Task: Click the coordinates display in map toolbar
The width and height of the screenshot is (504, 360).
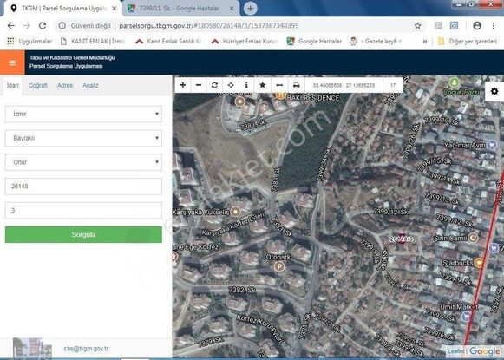Action: [344, 85]
